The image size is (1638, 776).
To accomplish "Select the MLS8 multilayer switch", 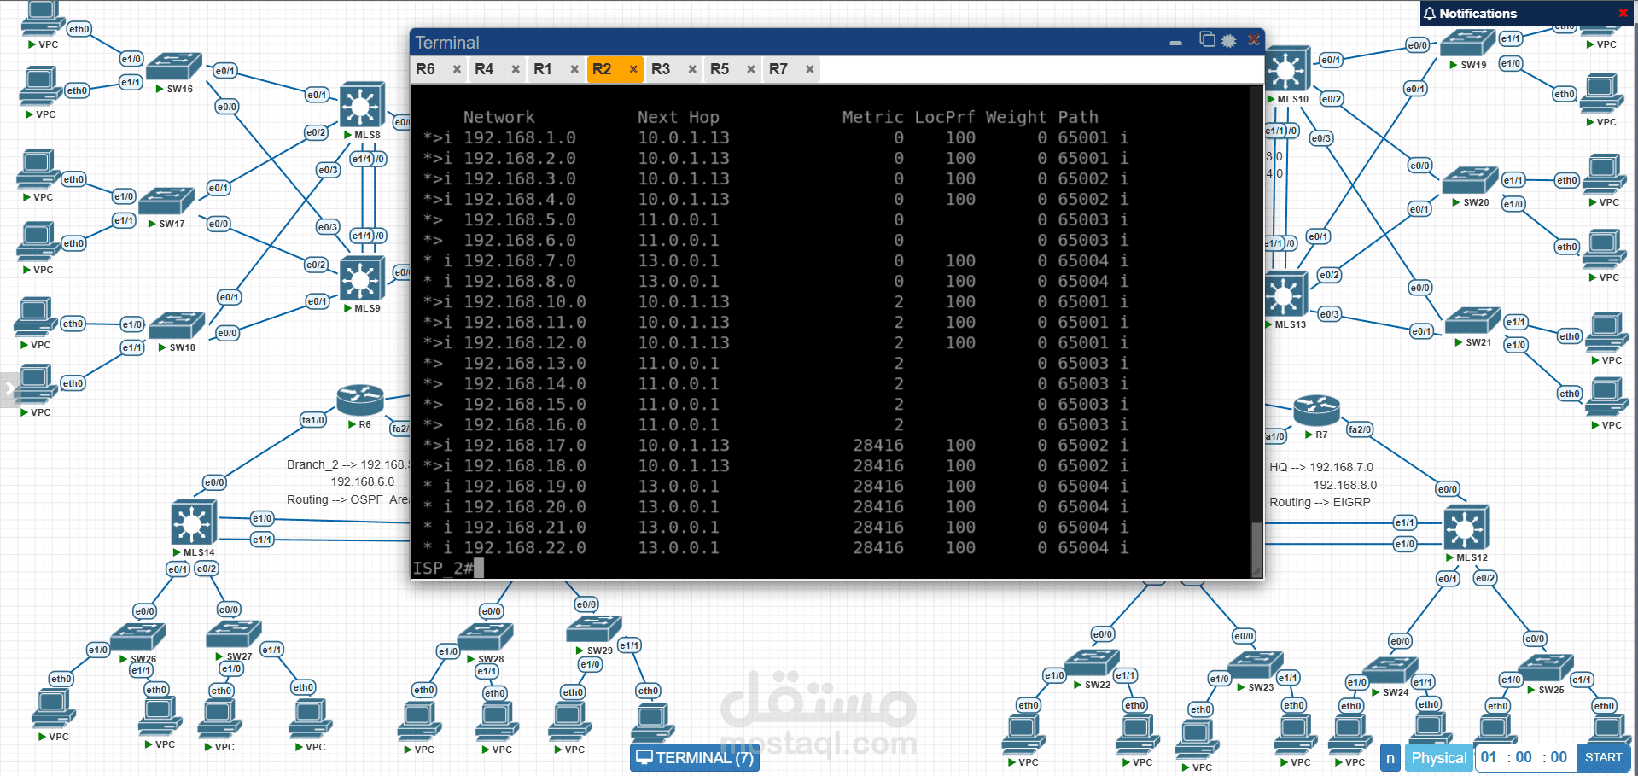I will click(x=362, y=106).
